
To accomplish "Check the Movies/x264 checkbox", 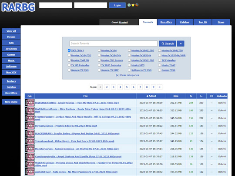I will pyautogui.click(x=99, y=50).
